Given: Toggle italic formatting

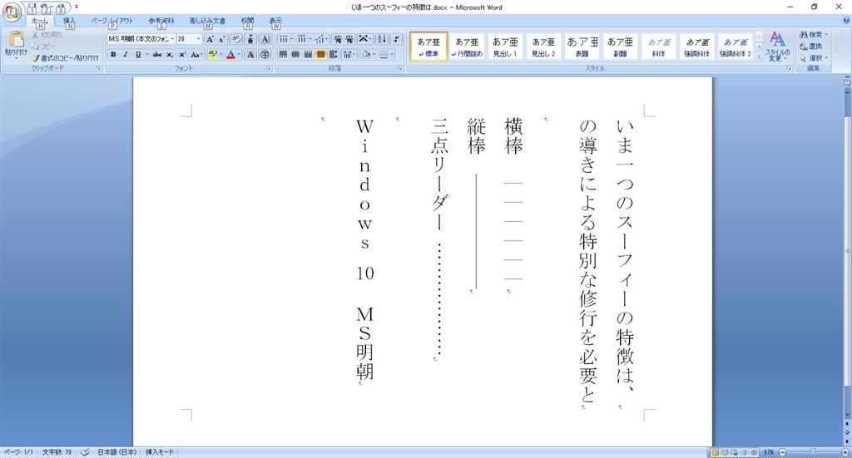Looking at the screenshot, I should 126,54.
